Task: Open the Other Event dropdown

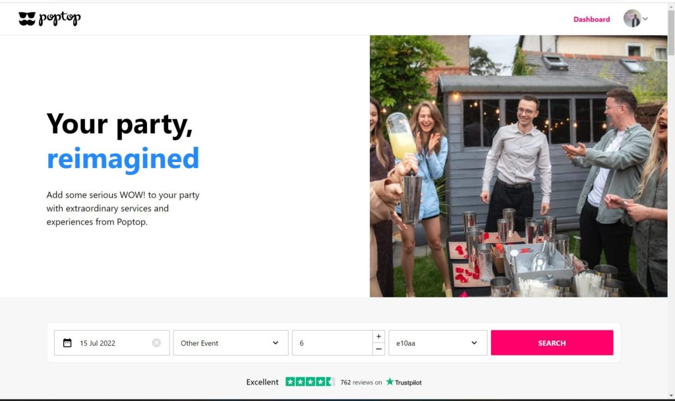Action: click(x=231, y=342)
